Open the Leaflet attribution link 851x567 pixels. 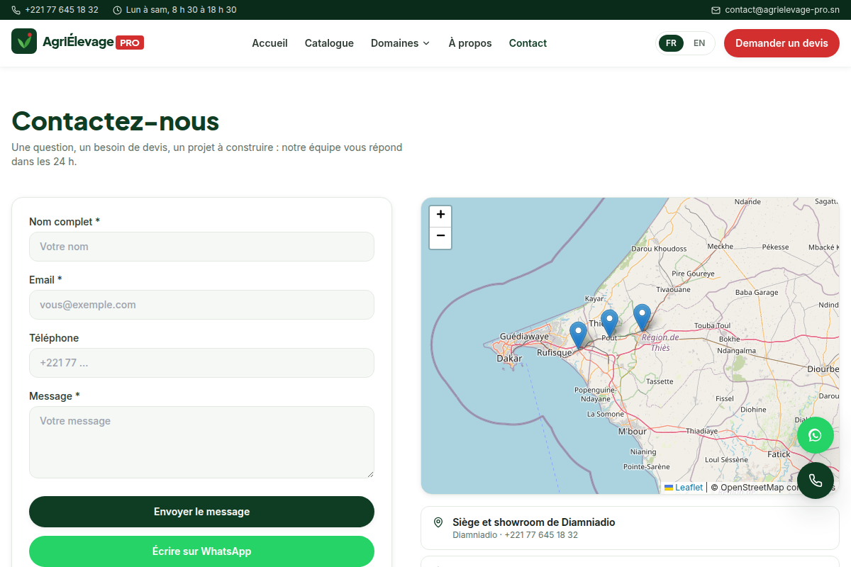point(689,488)
